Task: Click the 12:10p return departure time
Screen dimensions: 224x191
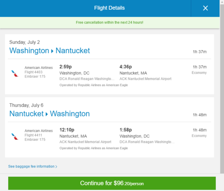Action: pos(67,130)
